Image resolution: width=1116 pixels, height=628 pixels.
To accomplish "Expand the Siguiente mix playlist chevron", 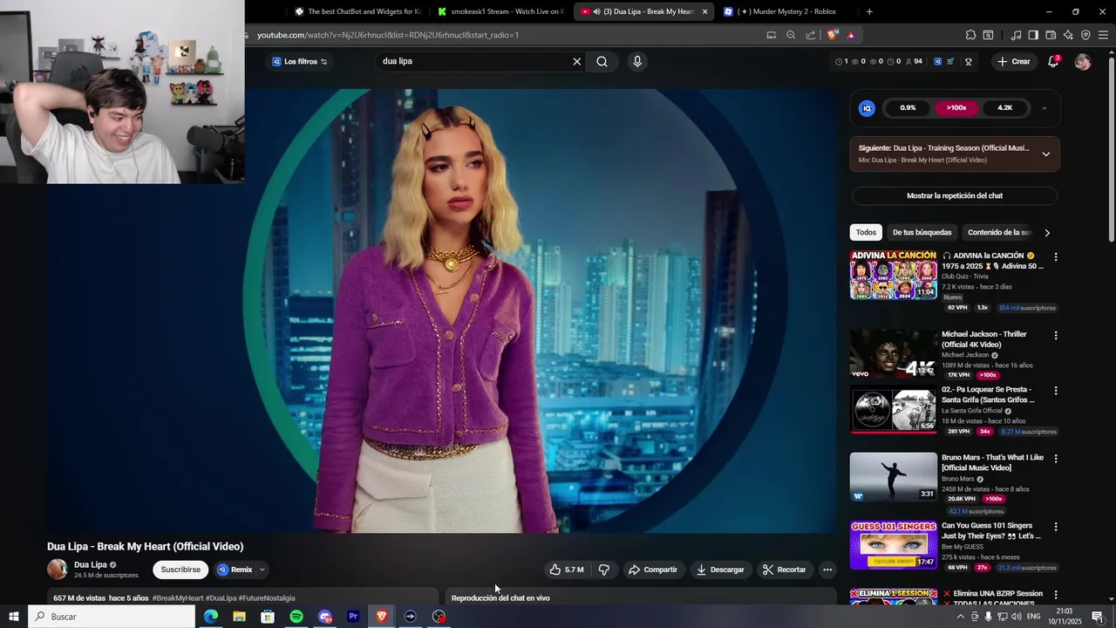I will coord(1046,154).
